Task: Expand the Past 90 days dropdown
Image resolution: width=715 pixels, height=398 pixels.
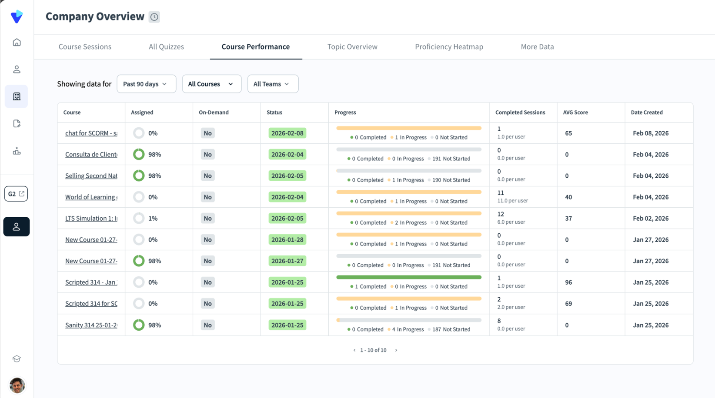Action: [146, 84]
